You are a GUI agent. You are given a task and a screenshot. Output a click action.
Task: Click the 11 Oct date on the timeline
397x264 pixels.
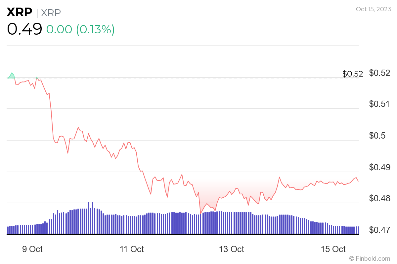tap(132, 249)
